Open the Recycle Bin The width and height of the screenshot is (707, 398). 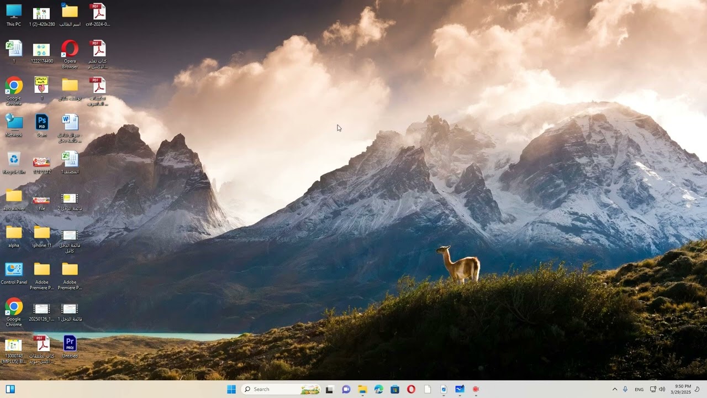14,163
